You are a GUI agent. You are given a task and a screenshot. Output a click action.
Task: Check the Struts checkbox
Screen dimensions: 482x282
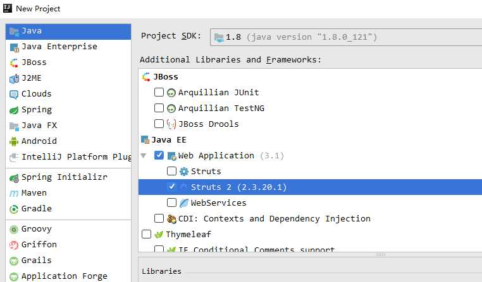[171, 171]
